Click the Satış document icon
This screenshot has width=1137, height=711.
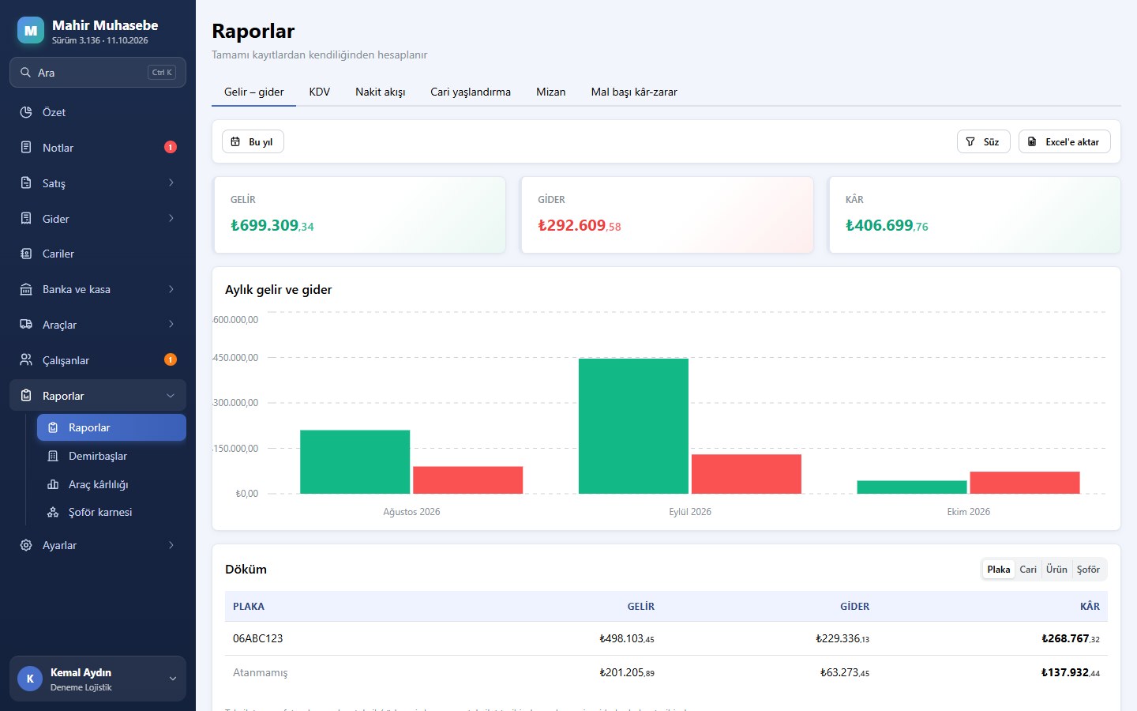[x=26, y=183]
